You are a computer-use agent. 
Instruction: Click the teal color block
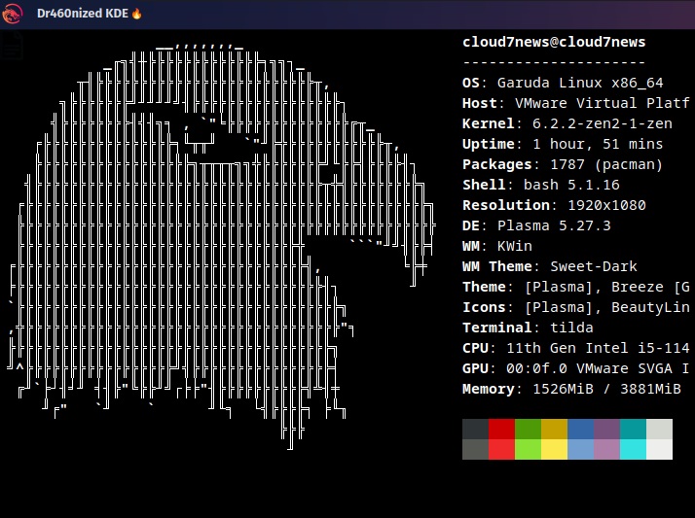click(633, 430)
